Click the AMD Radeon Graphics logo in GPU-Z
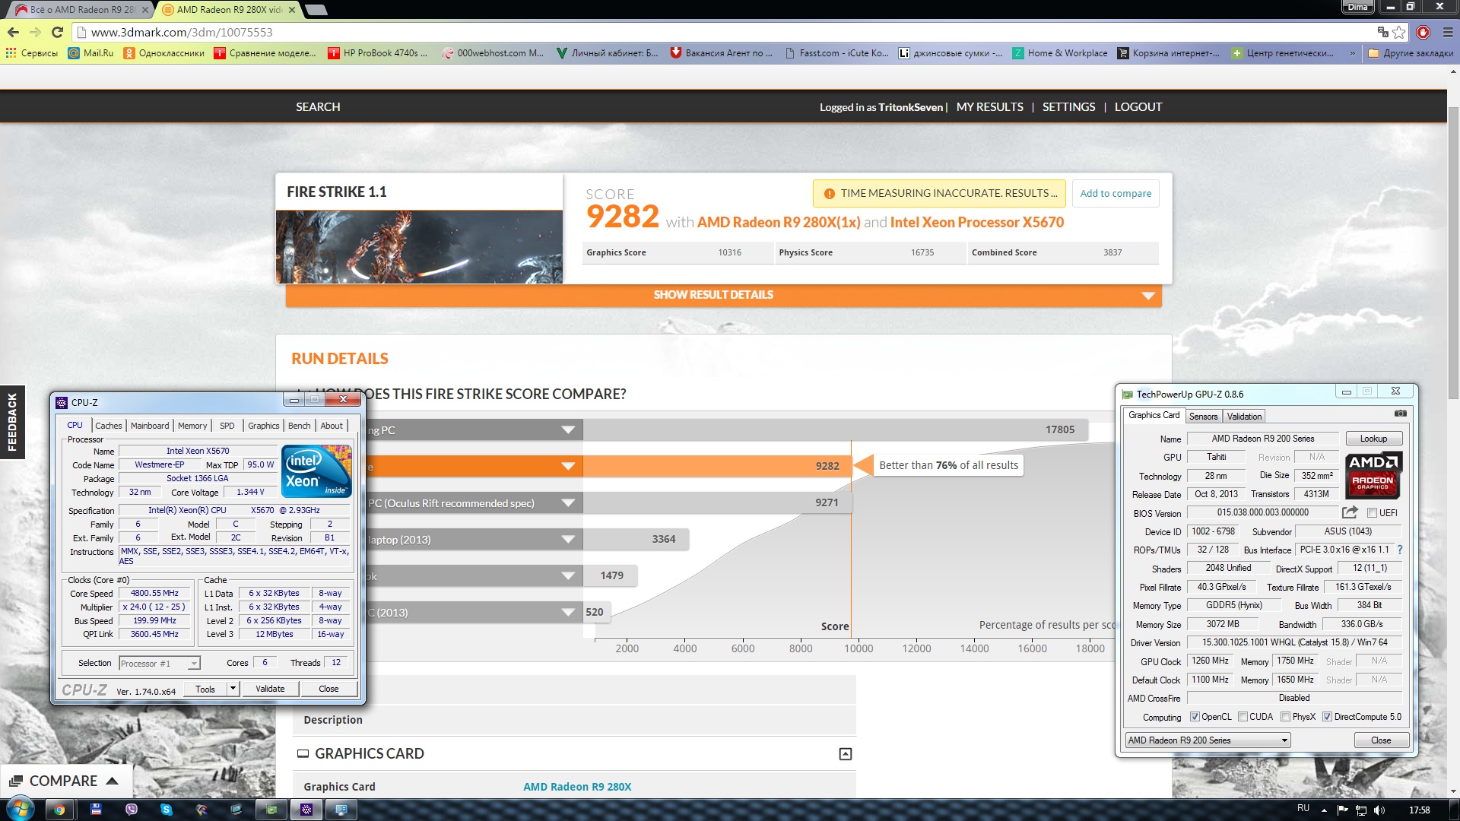 point(1373,475)
